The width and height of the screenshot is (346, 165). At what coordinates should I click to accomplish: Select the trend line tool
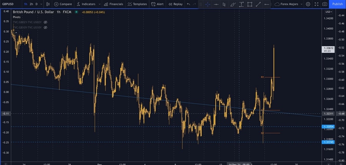[x=258, y=4]
